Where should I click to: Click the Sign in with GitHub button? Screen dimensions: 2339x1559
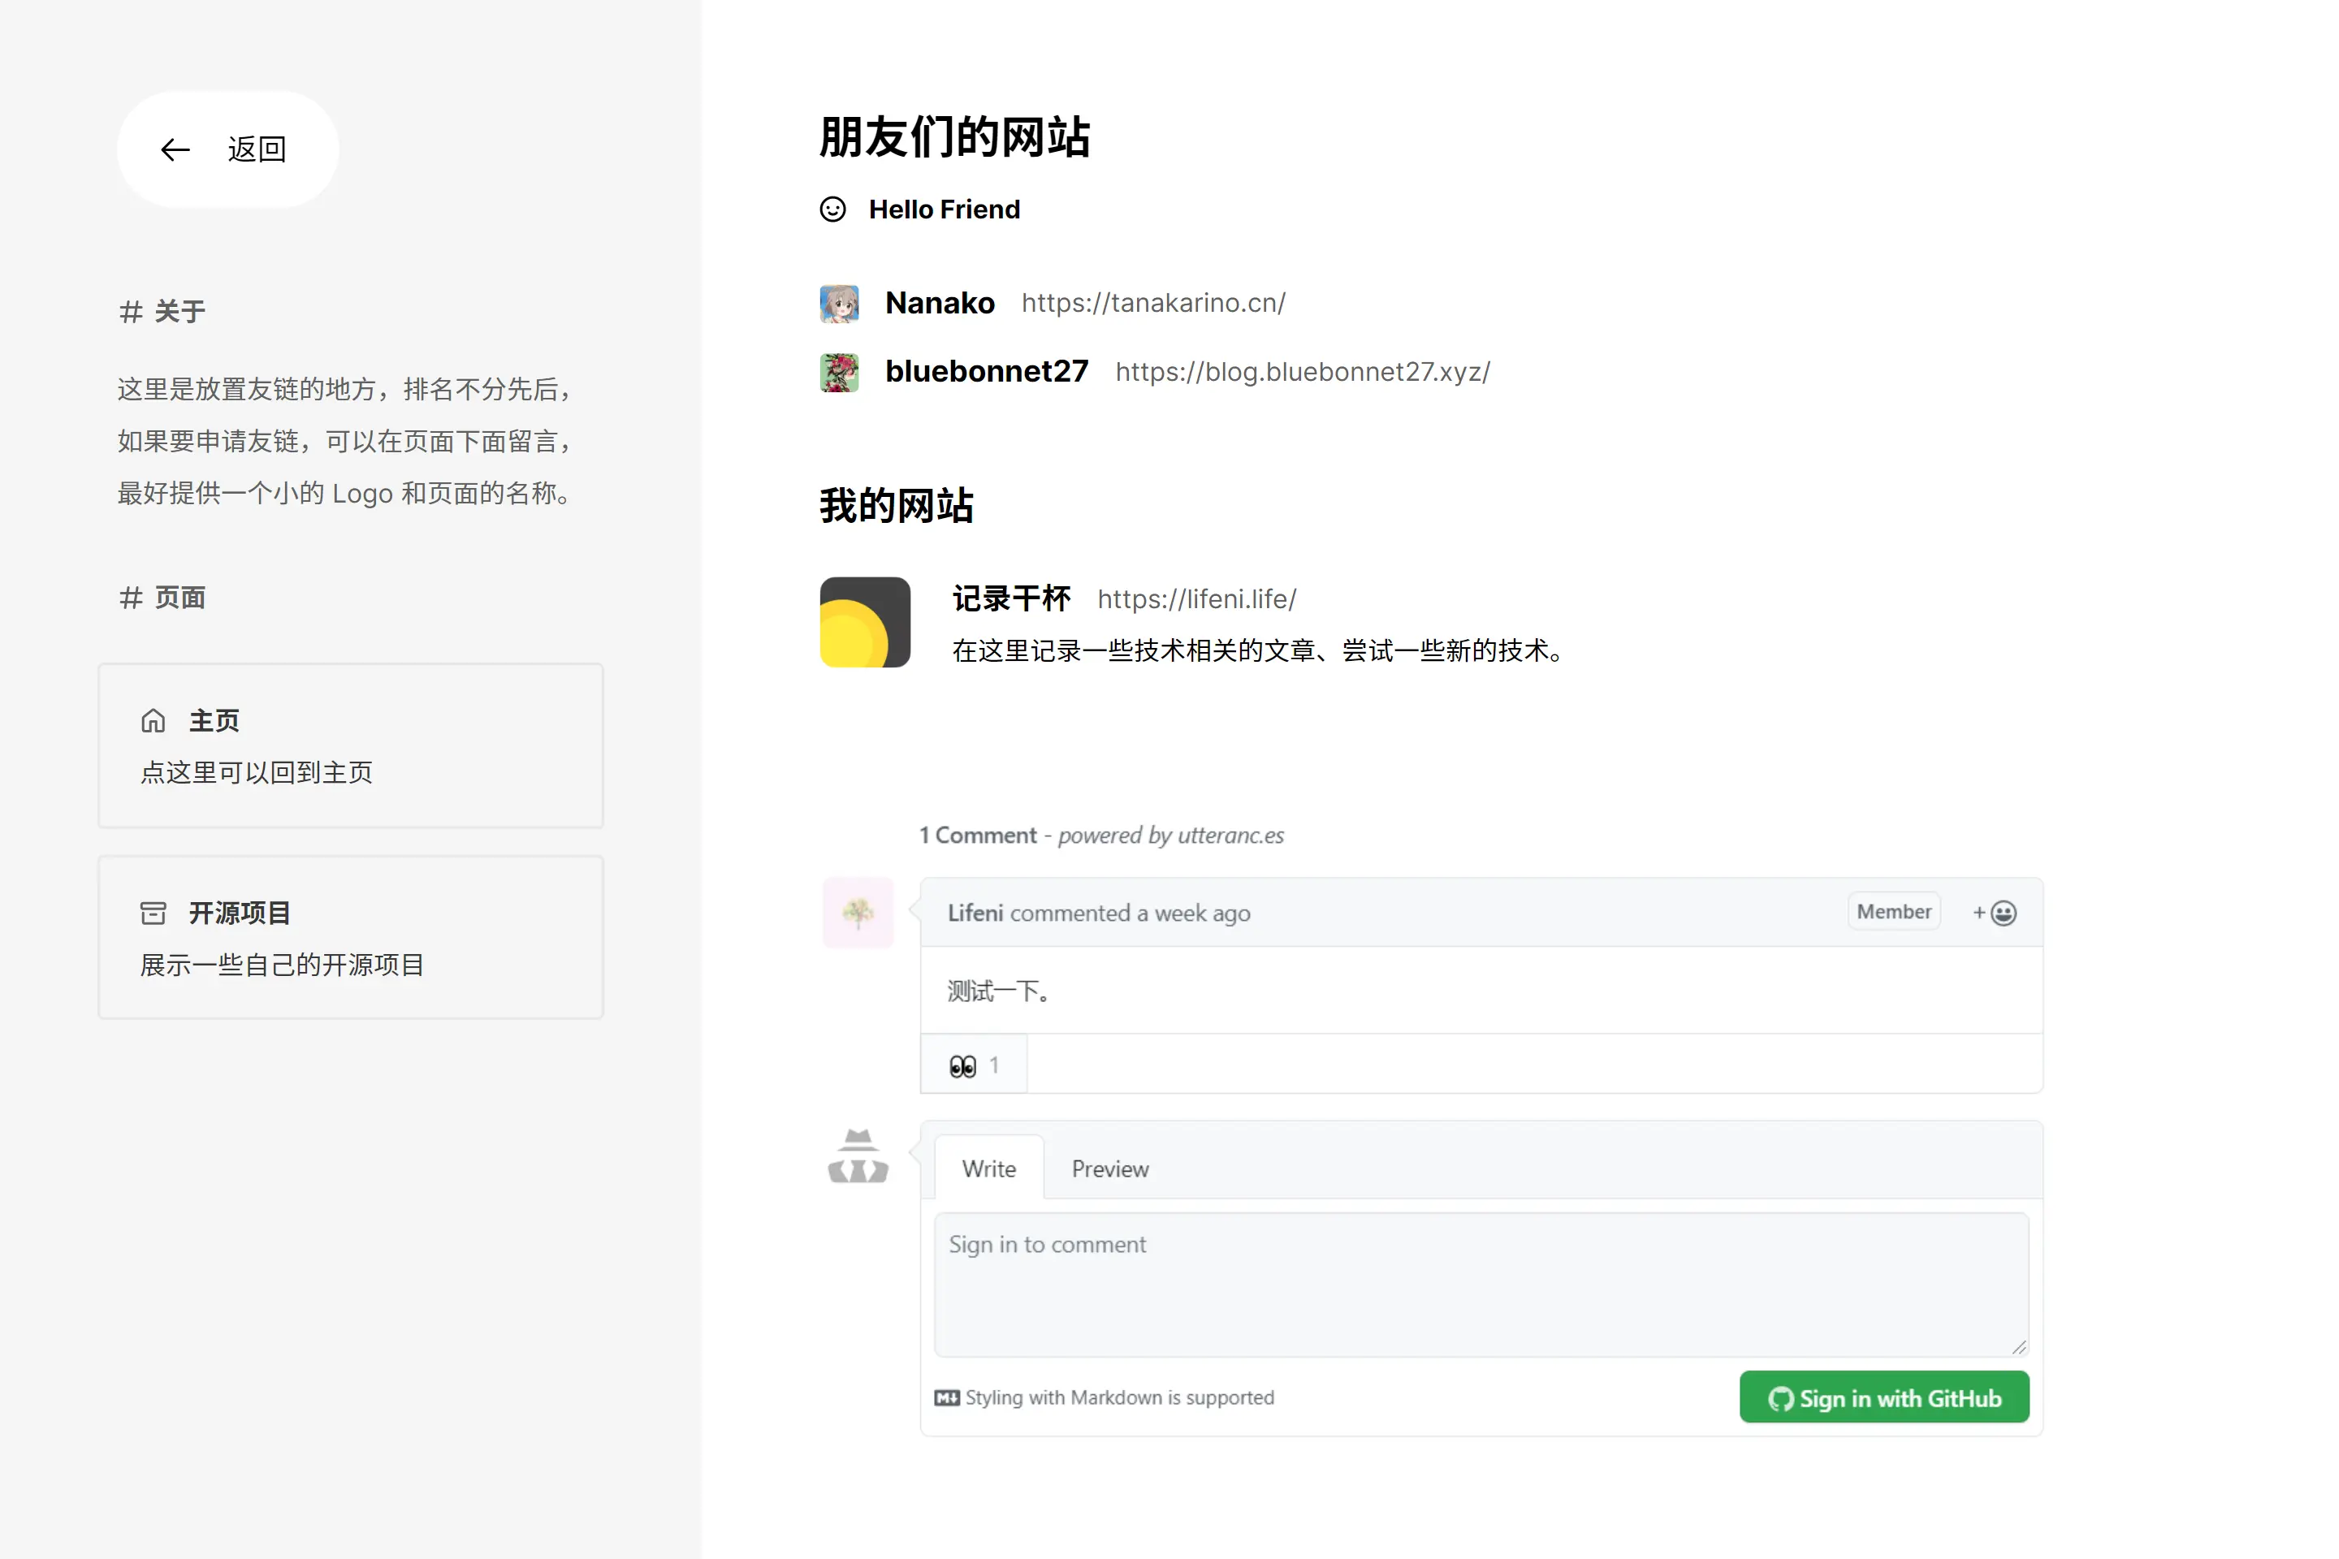point(1883,1397)
